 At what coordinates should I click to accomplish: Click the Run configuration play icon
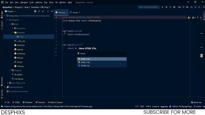tap(162, 7)
